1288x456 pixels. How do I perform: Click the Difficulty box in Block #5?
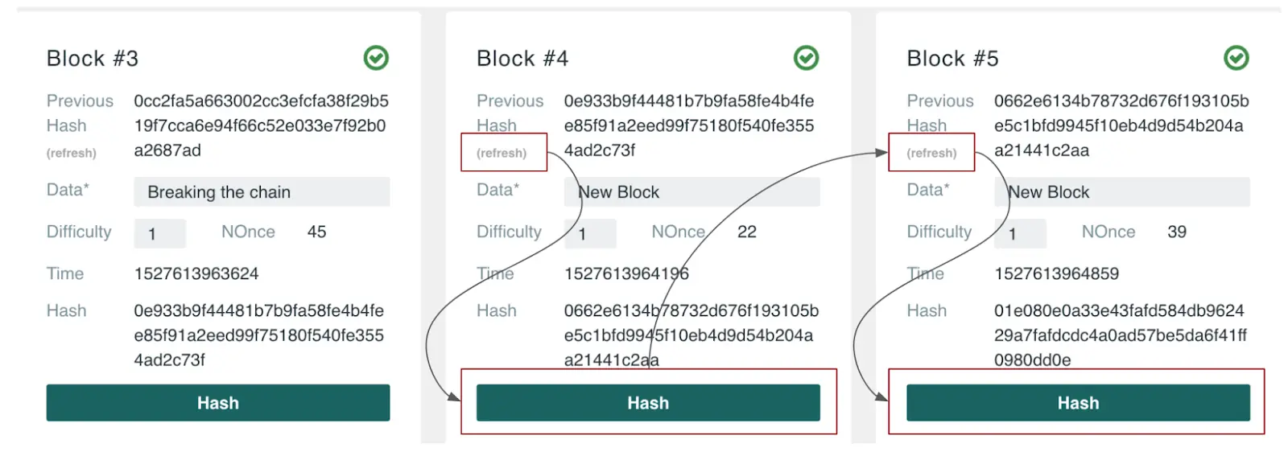click(1020, 234)
